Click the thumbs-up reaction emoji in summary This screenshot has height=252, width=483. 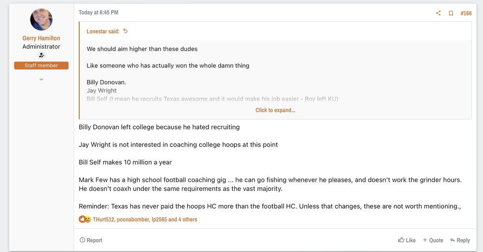(82, 219)
